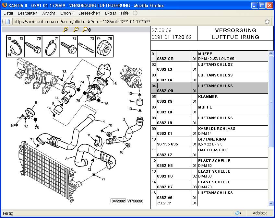
Task: Select part number 0382 L3
Action: pos(164,69)
